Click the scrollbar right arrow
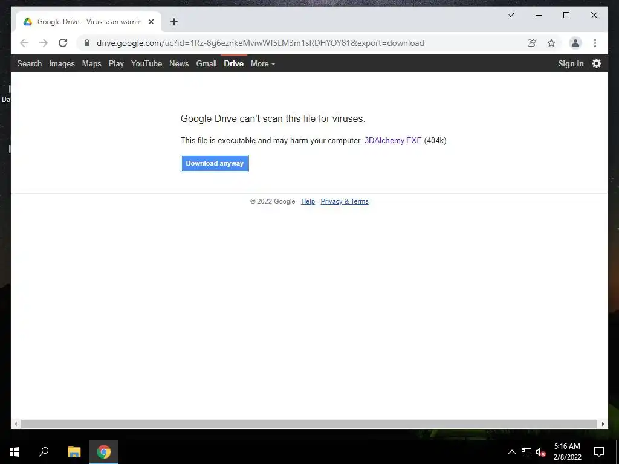Image resolution: width=619 pixels, height=464 pixels. tap(603, 424)
